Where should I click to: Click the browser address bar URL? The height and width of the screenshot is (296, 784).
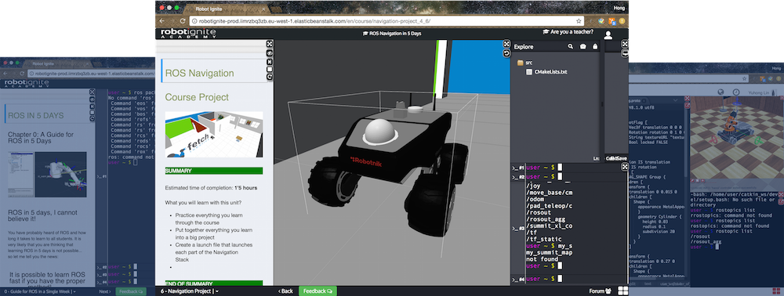(x=314, y=21)
